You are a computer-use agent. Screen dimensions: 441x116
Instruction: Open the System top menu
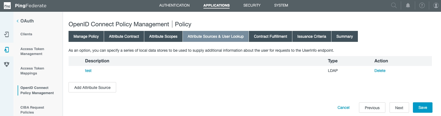(x=281, y=5)
